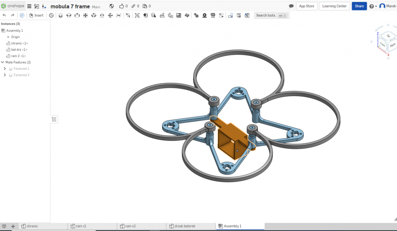397x231 pixels.
Task: Click the globe public document icon
Action: 112,6
